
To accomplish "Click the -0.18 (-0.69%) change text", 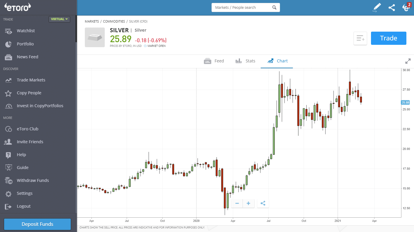I will [150, 40].
